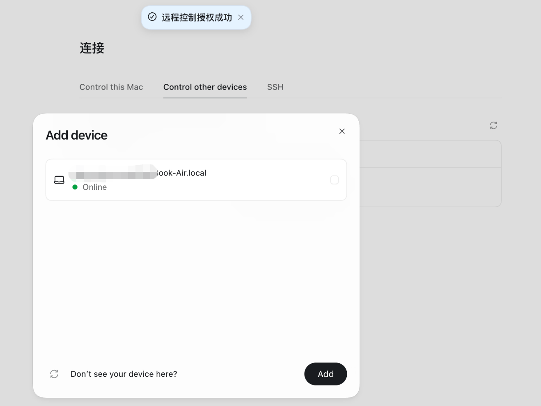Click the success checkmark icon in the notification
This screenshot has height=406, width=541.
[x=152, y=17]
